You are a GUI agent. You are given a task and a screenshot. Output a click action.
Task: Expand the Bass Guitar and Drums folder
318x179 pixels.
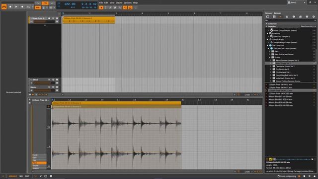(270, 54)
